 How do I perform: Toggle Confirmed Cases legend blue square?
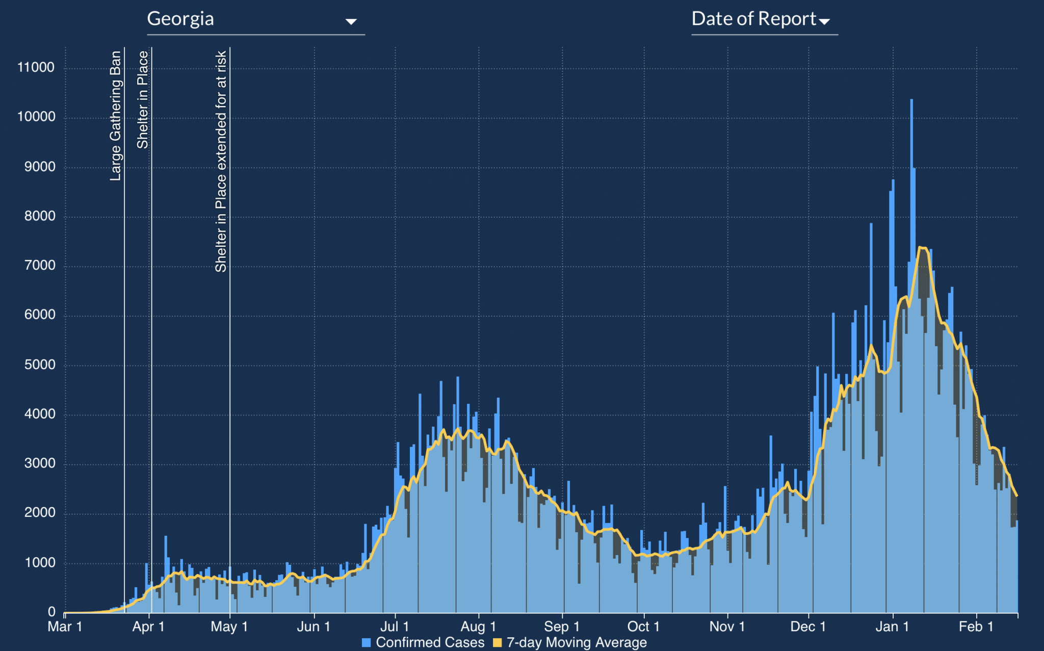pyautogui.click(x=366, y=642)
